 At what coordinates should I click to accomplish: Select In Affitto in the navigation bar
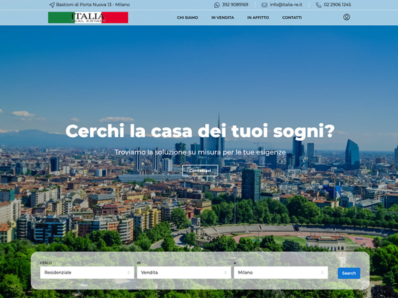(258, 17)
